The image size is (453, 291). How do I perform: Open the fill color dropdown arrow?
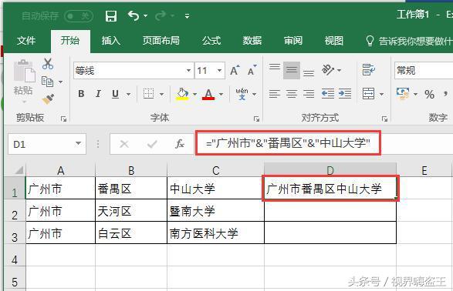coord(194,94)
